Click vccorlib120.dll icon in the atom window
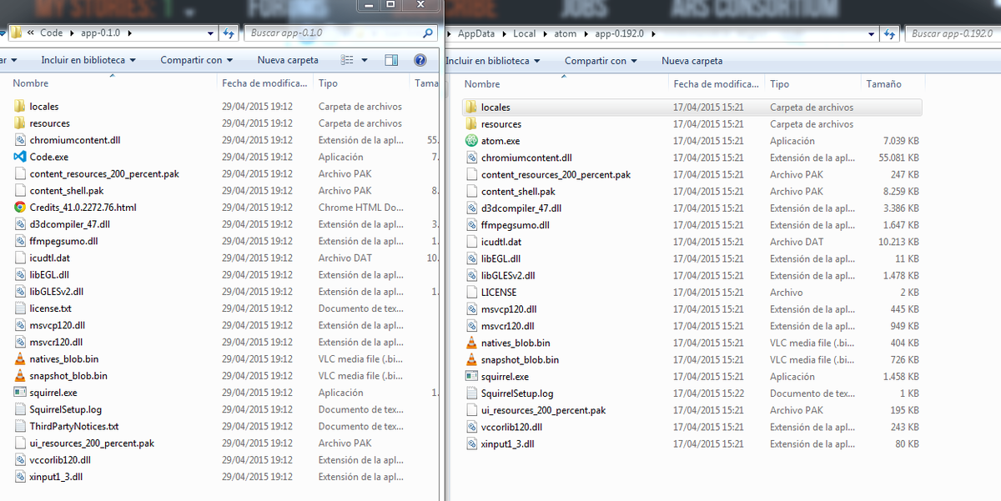The width and height of the screenshot is (1001, 501). 472,427
